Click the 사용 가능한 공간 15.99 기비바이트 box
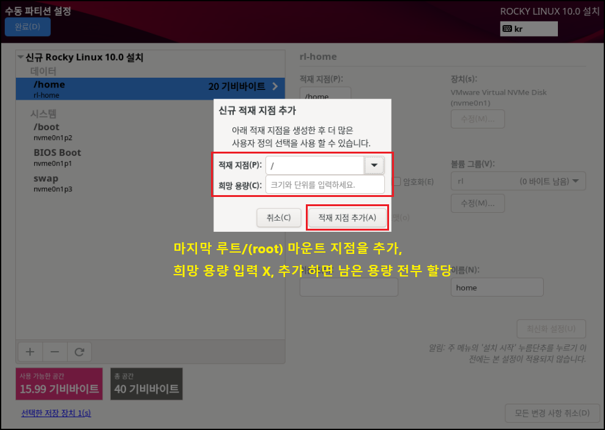This screenshot has height=430, width=605. [59, 384]
